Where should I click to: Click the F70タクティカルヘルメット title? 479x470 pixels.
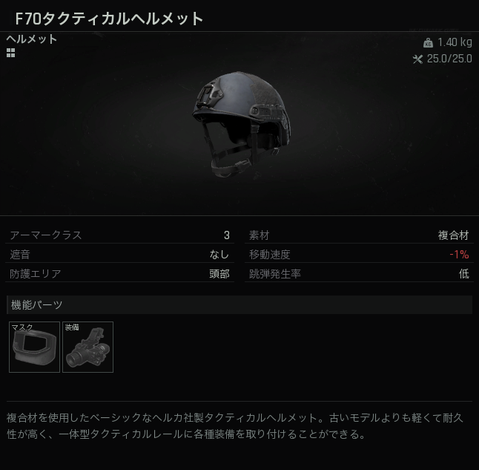pos(109,19)
